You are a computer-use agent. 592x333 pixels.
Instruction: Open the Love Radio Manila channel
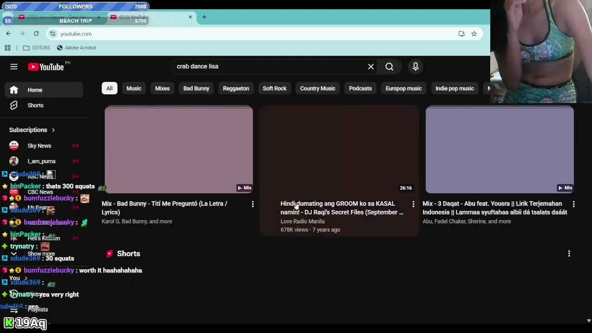click(302, 222)
